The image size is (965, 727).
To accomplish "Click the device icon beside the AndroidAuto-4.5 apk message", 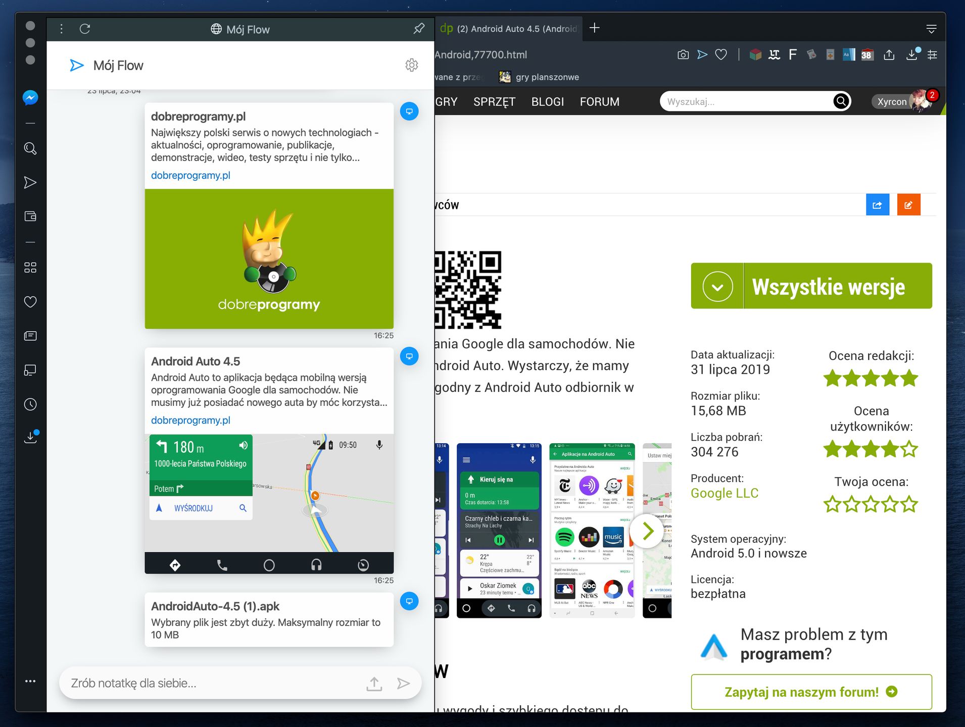I will [409, 601].
